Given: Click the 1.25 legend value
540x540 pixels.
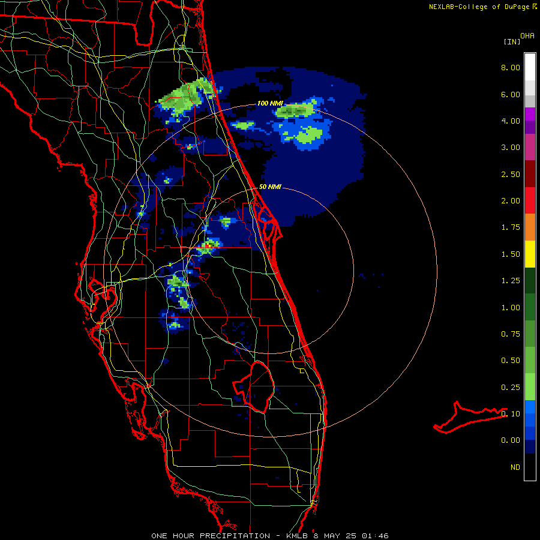Looking at the screenshot, I should pos(511,281).
